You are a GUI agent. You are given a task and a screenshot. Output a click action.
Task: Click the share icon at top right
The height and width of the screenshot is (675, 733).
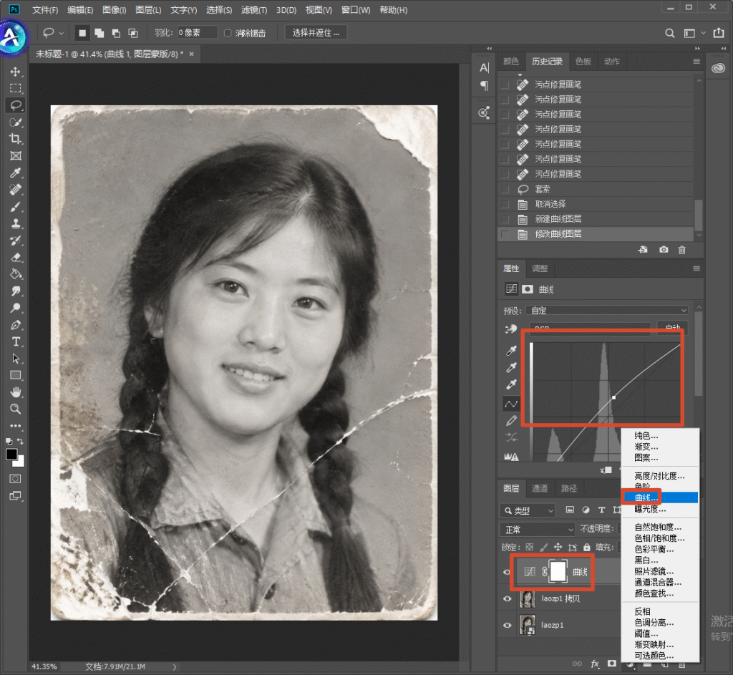[718, 33]
